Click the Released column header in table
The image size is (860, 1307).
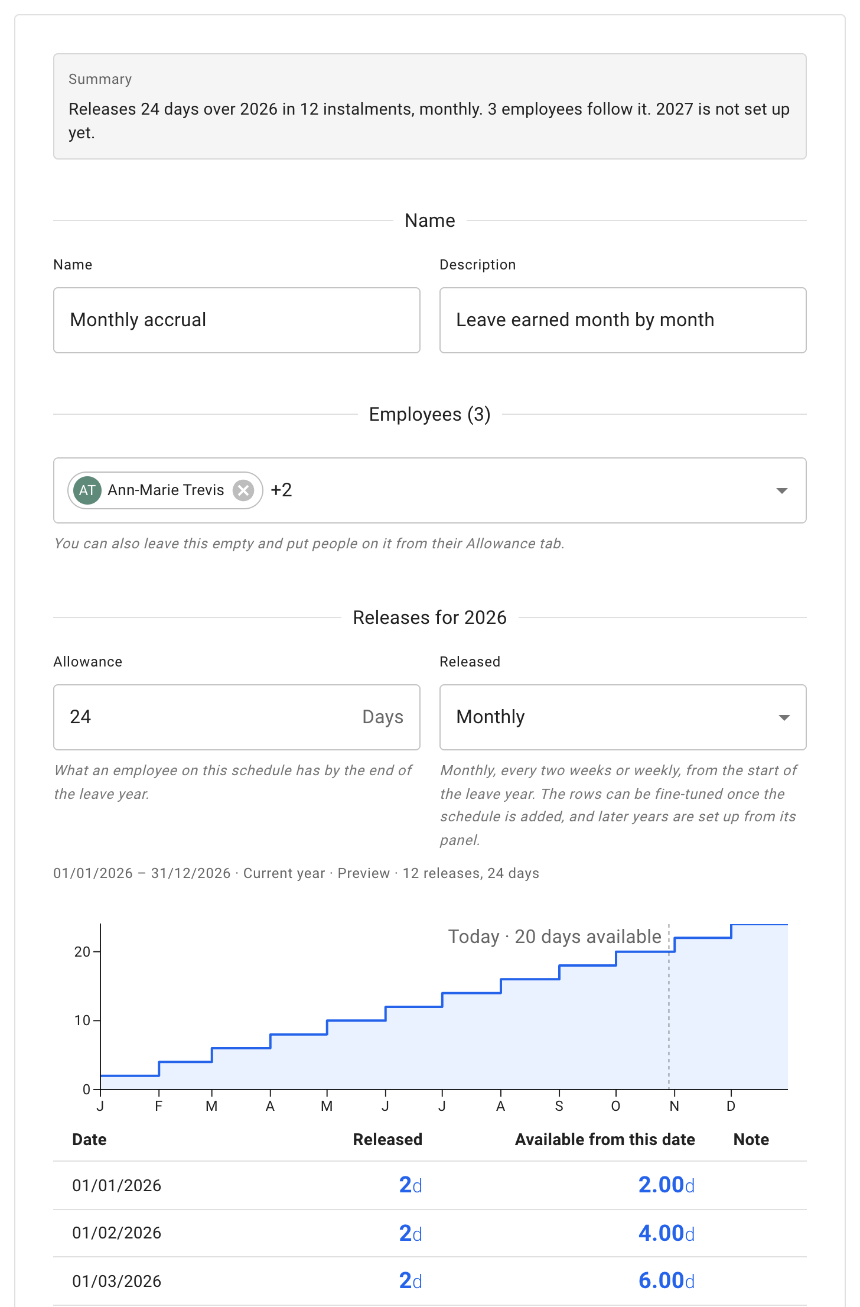[387, 1139]
